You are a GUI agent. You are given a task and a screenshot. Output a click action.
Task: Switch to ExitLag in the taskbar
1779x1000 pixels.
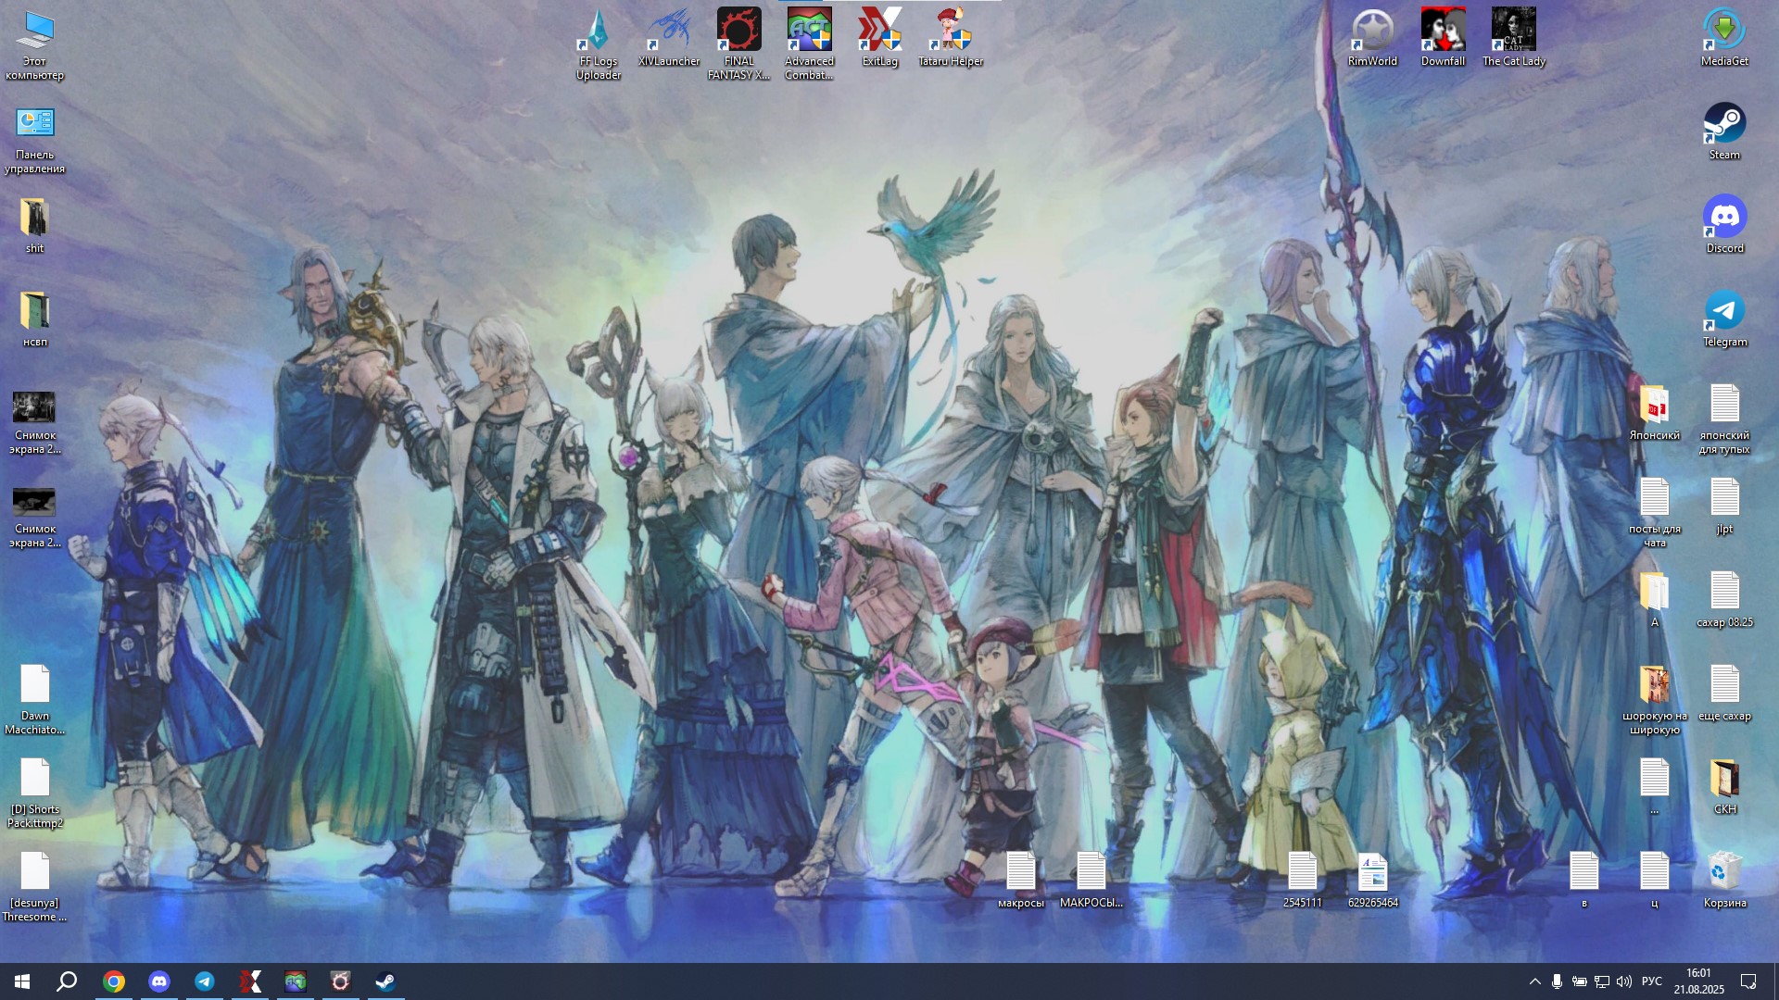pos(250,981)
